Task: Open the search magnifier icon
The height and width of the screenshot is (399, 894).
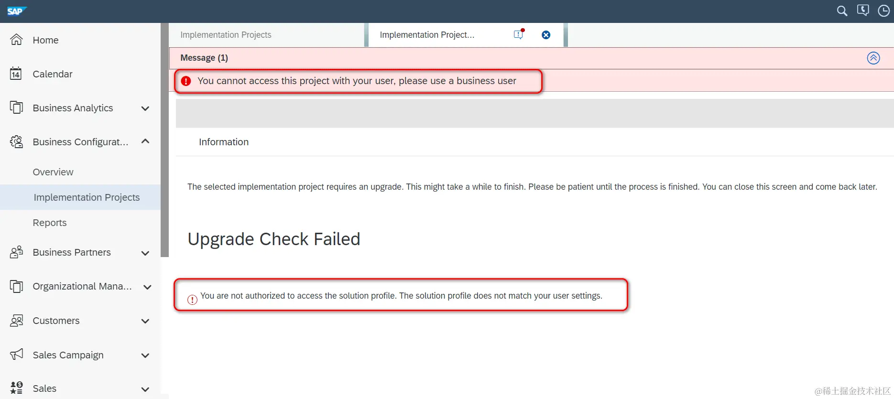Action: pyautogui.click(x=842, y=11)
